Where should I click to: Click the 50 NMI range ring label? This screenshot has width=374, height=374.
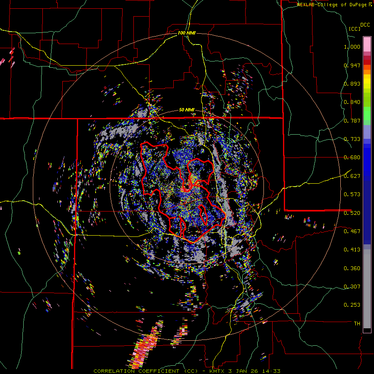[x=187, y=110]
